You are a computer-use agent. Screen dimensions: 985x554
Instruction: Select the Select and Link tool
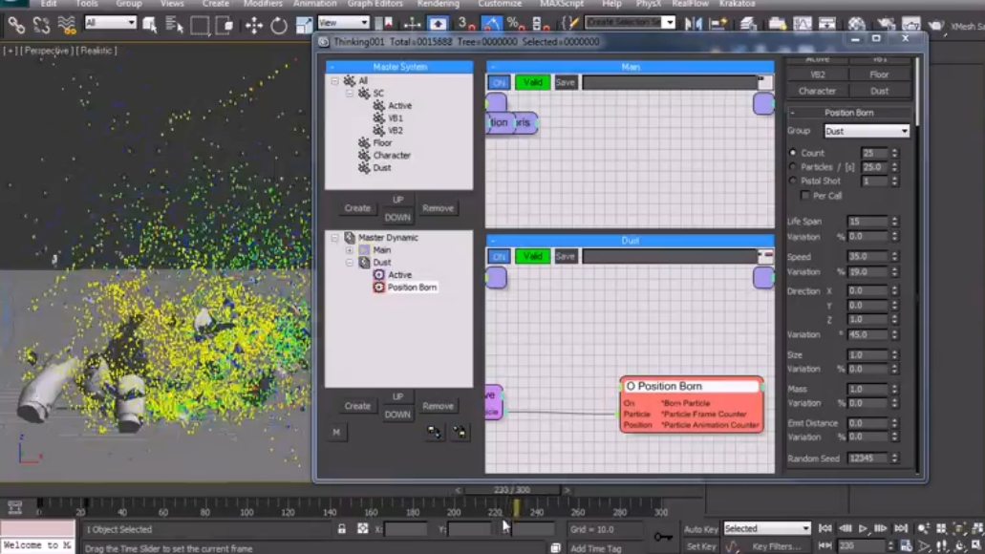point(16,25)
